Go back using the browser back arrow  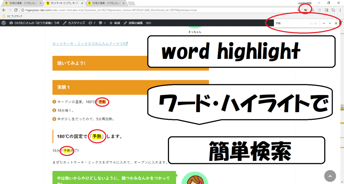coord(4,10)
